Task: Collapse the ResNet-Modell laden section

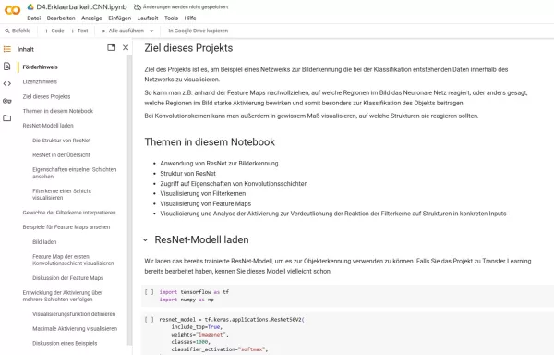Action: 145,239
